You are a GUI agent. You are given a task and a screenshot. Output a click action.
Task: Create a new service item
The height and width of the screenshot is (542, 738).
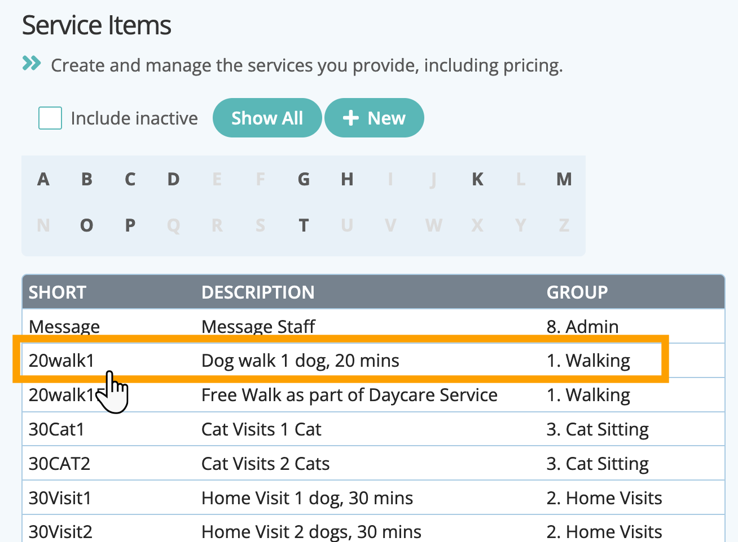(x=374, y=118)
